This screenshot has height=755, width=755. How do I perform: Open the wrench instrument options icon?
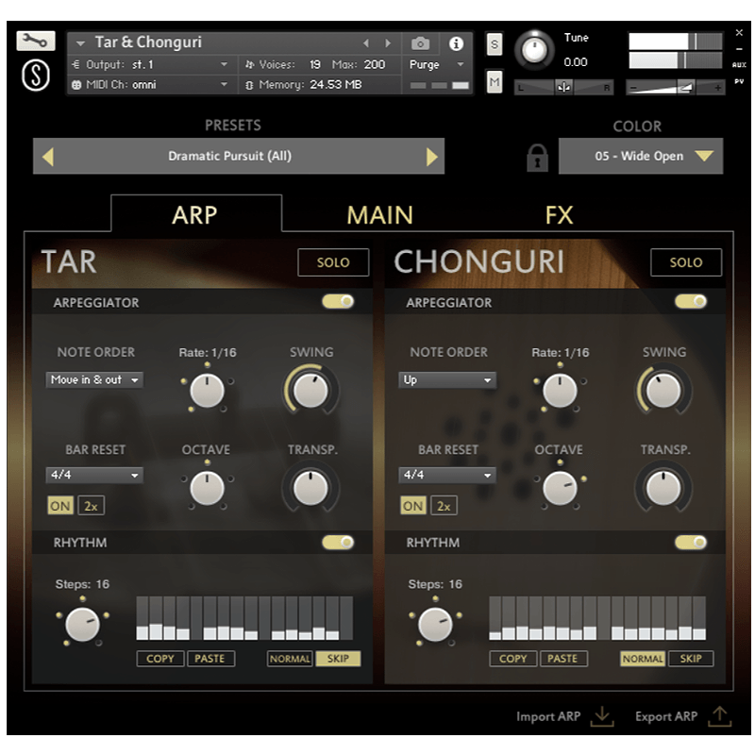tap(36, 41)
